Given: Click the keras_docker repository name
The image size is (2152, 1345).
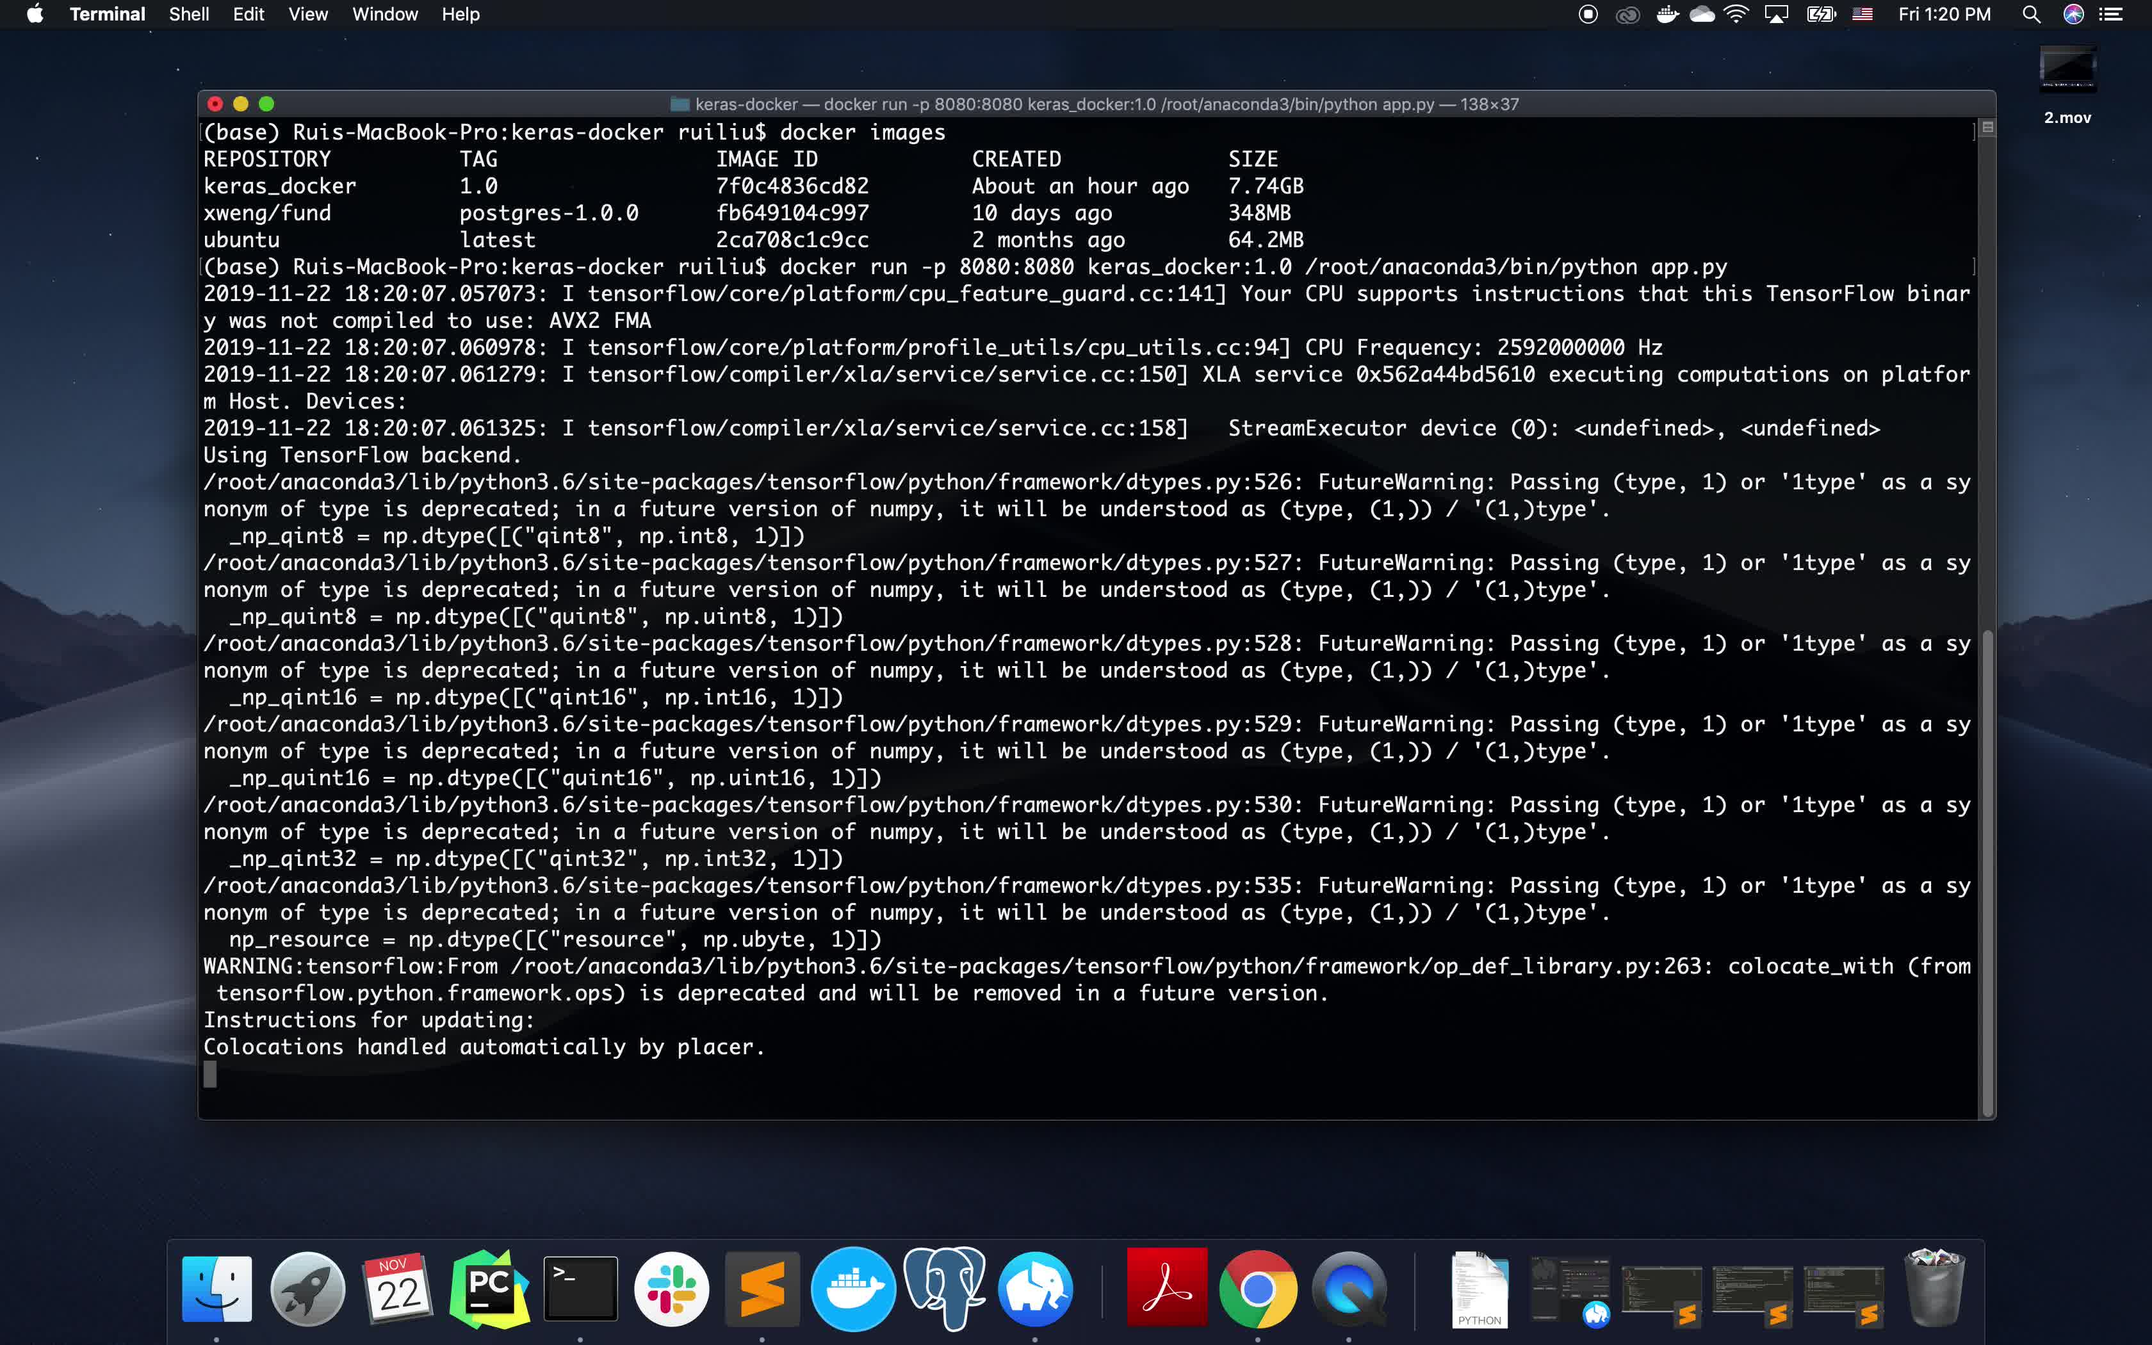Looking at the screenshot, I should click(279, 186).
